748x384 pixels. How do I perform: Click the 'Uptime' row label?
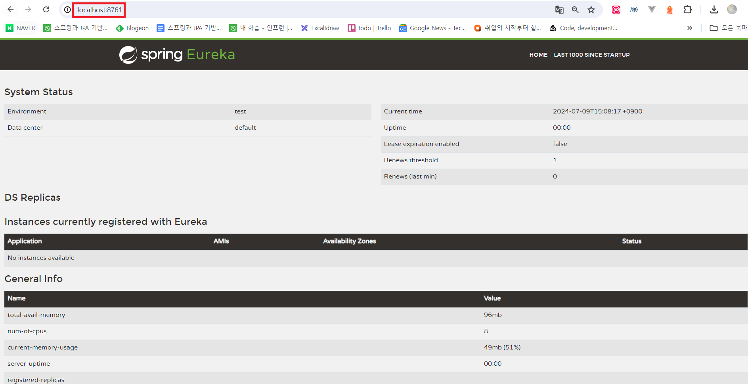coord(395,128)
